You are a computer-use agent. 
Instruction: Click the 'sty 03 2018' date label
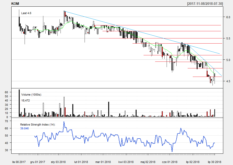(58, 162)
